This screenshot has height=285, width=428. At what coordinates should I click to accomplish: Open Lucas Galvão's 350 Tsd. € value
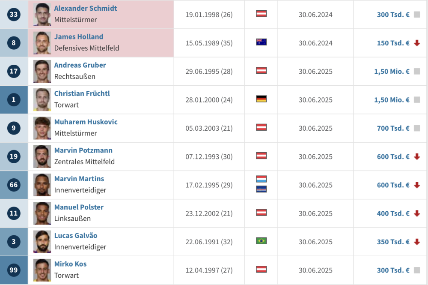(x=393, y=242)
